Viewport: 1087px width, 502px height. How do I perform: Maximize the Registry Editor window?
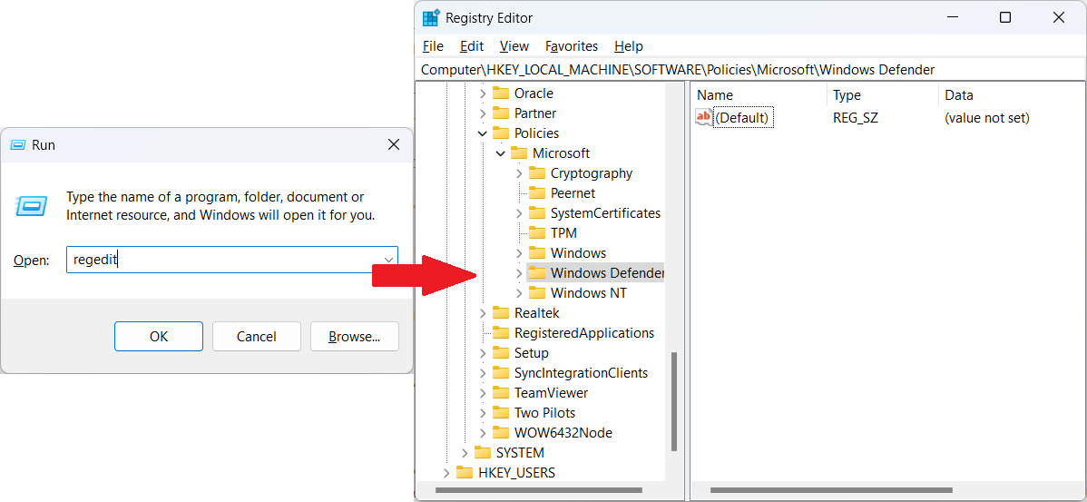pos(1005,18)
